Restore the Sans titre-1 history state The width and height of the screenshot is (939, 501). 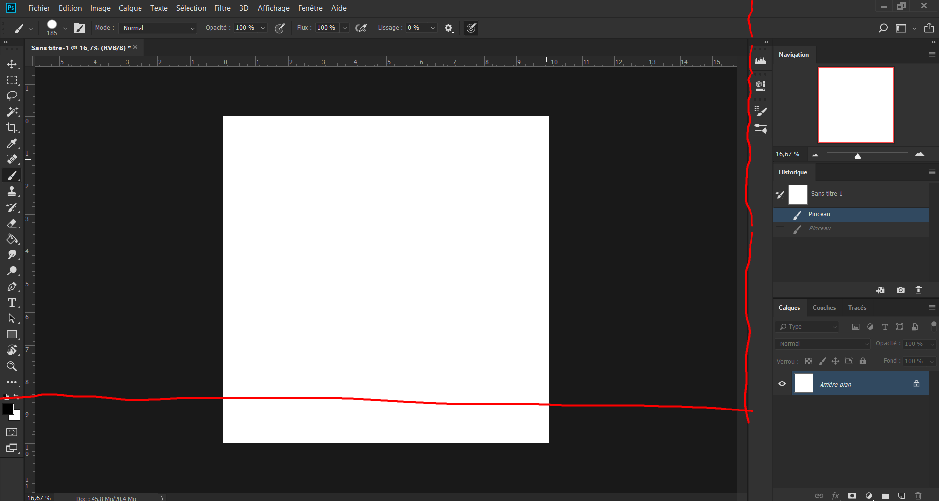[x=827, y=194]
